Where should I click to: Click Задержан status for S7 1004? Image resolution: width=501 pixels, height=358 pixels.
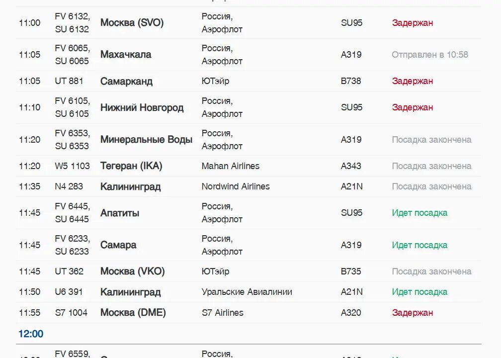(x=413, y=313)
